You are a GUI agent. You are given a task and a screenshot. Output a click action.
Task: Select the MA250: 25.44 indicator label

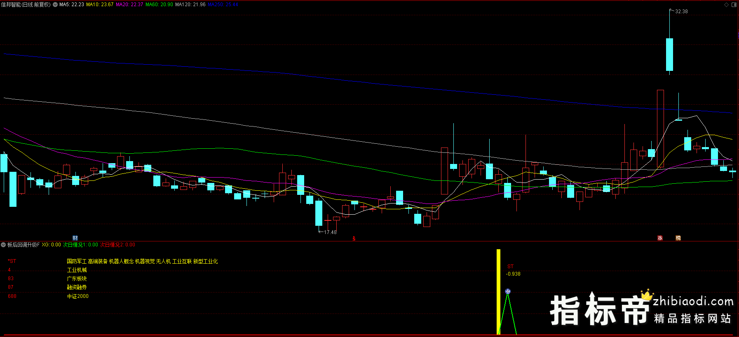223,5
